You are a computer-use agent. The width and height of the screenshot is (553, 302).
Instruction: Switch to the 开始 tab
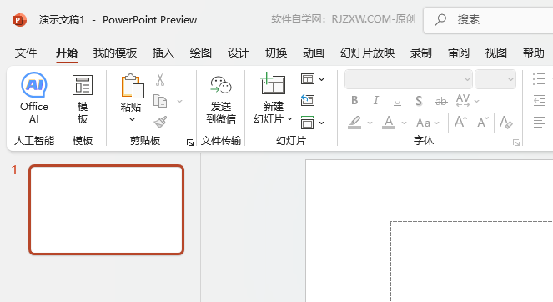[67, 53]
